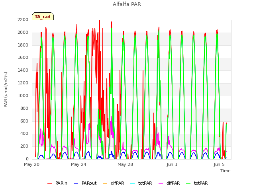
Task: Click the magenta difPAR legend color marker
Action: click(x=161, y=184)
